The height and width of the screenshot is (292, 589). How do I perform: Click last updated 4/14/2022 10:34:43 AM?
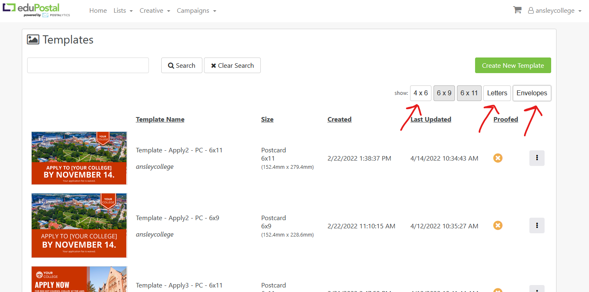point(444,159)
